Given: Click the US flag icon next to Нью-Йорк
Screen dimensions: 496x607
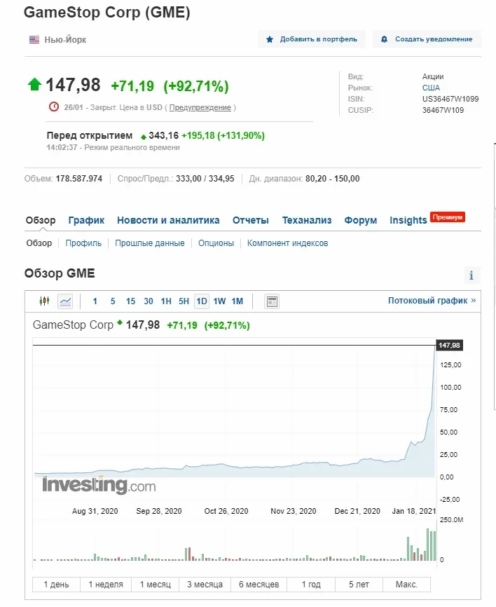Looking at the screenshot, I should [34, 39].
